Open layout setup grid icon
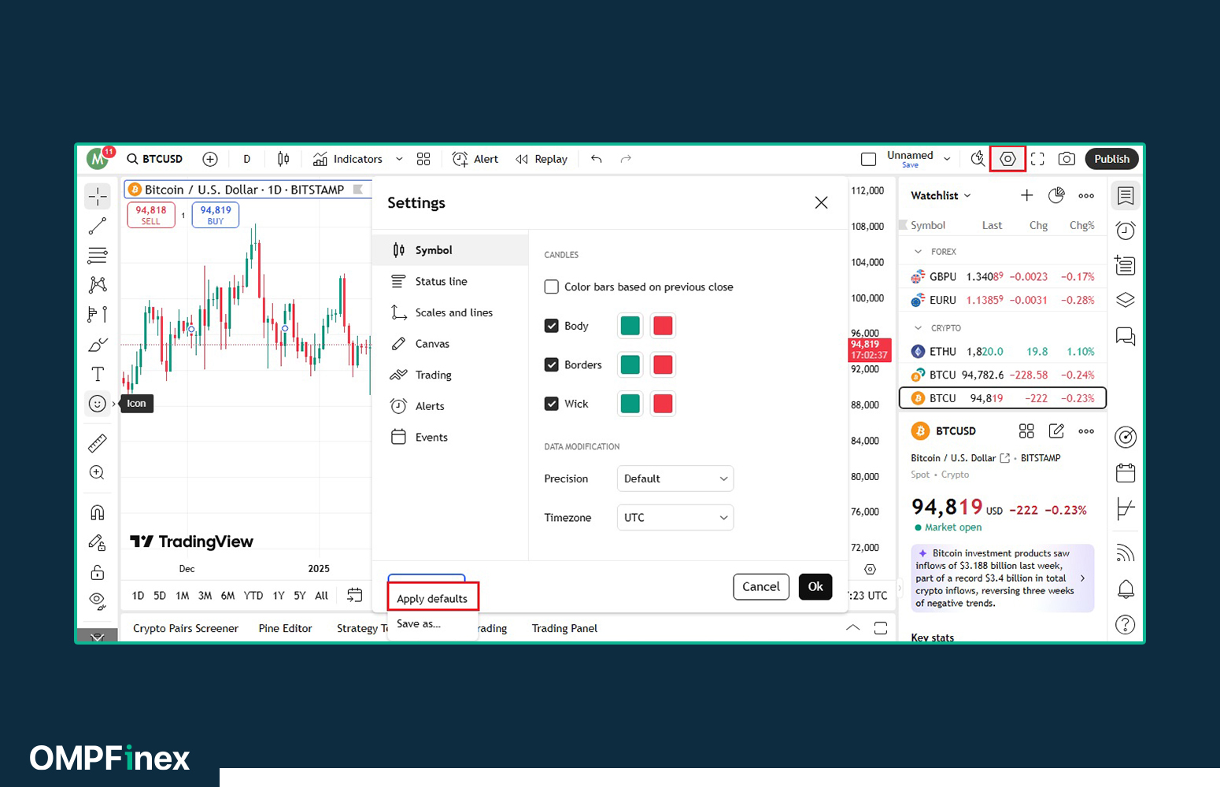This screenshot has height=787, width=1220. point(423,159)
